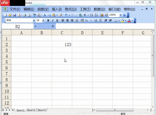The width and height of the screenshot is (156, 115).
Task: Select column D header
Action: [x=82, y=33]
